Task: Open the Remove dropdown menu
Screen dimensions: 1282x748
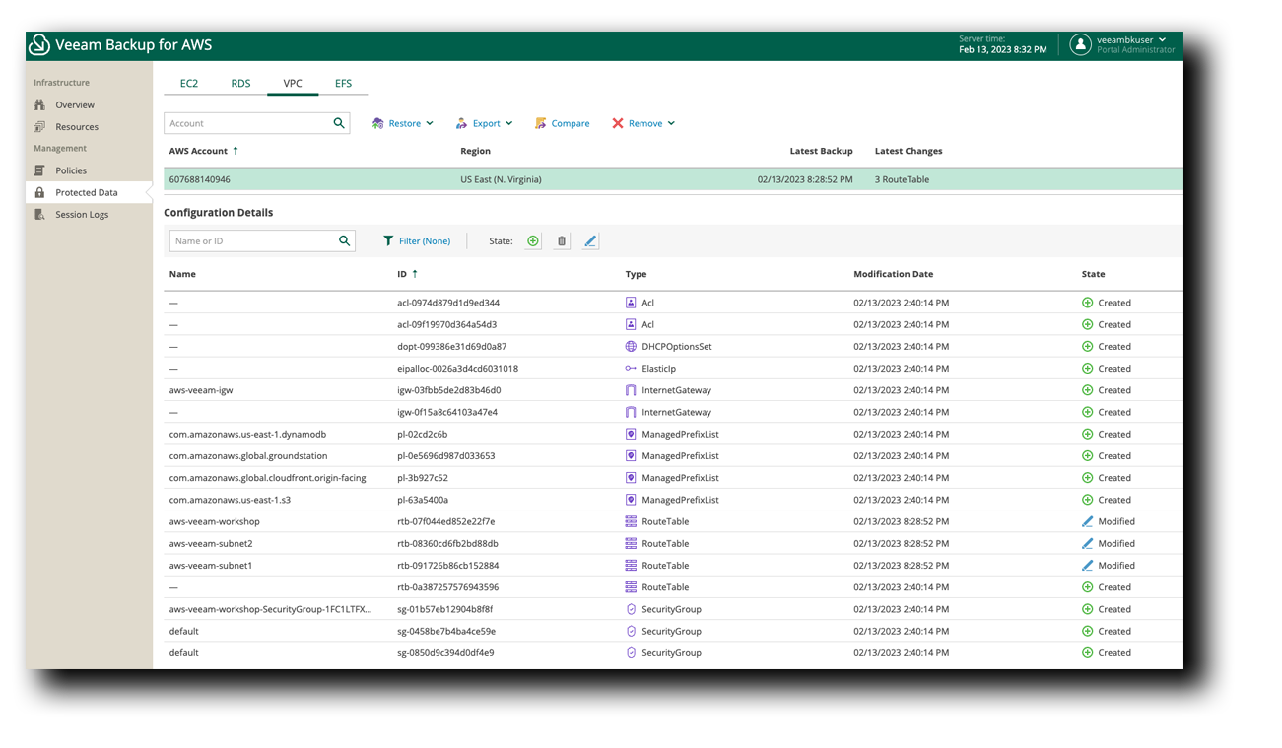Action: (x=643, y=123)
